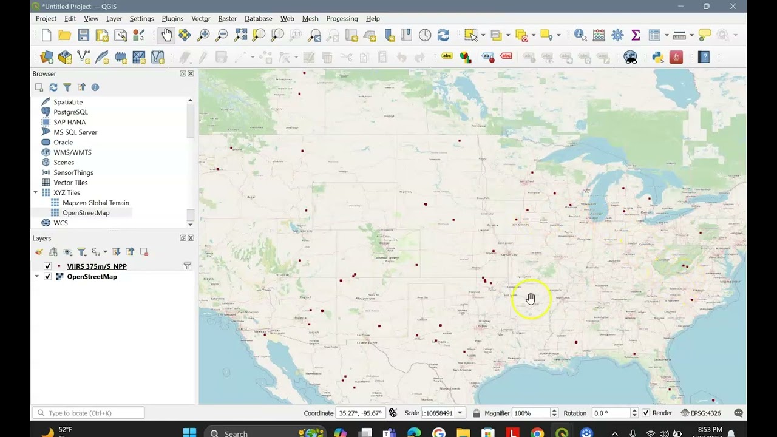Image resolution: width=777 pixels, height=437 pixels.
Task: Click the New Shapefile Layer icon
Action: click(84, 57)
